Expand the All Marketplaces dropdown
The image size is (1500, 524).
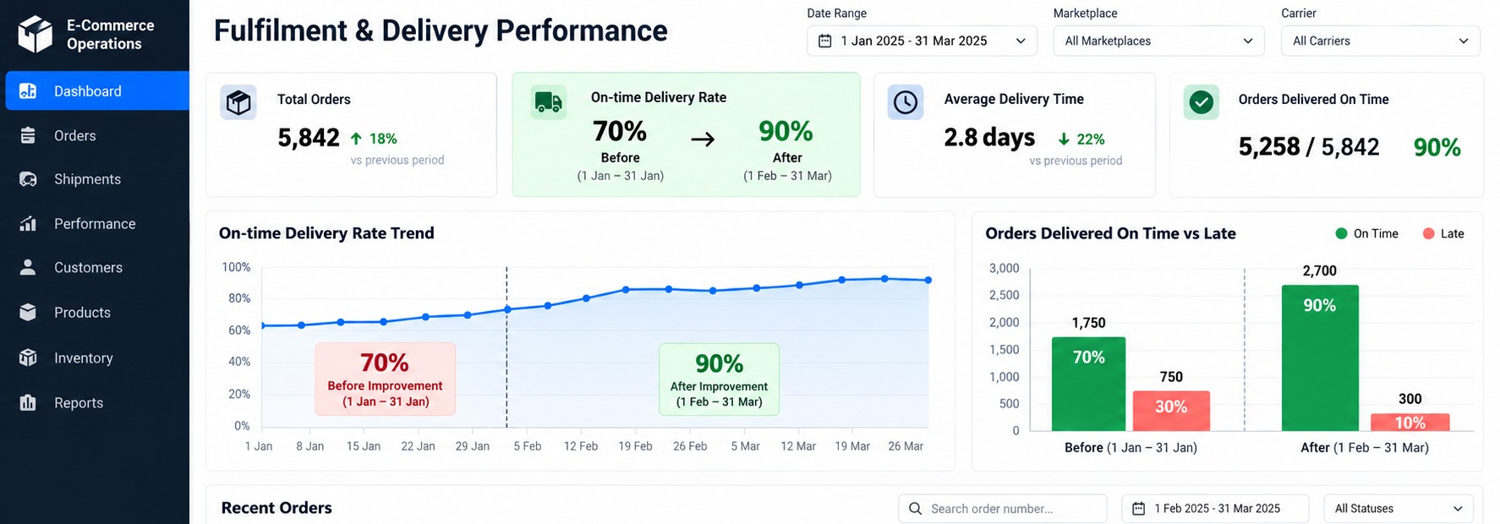pos(1158,41)
